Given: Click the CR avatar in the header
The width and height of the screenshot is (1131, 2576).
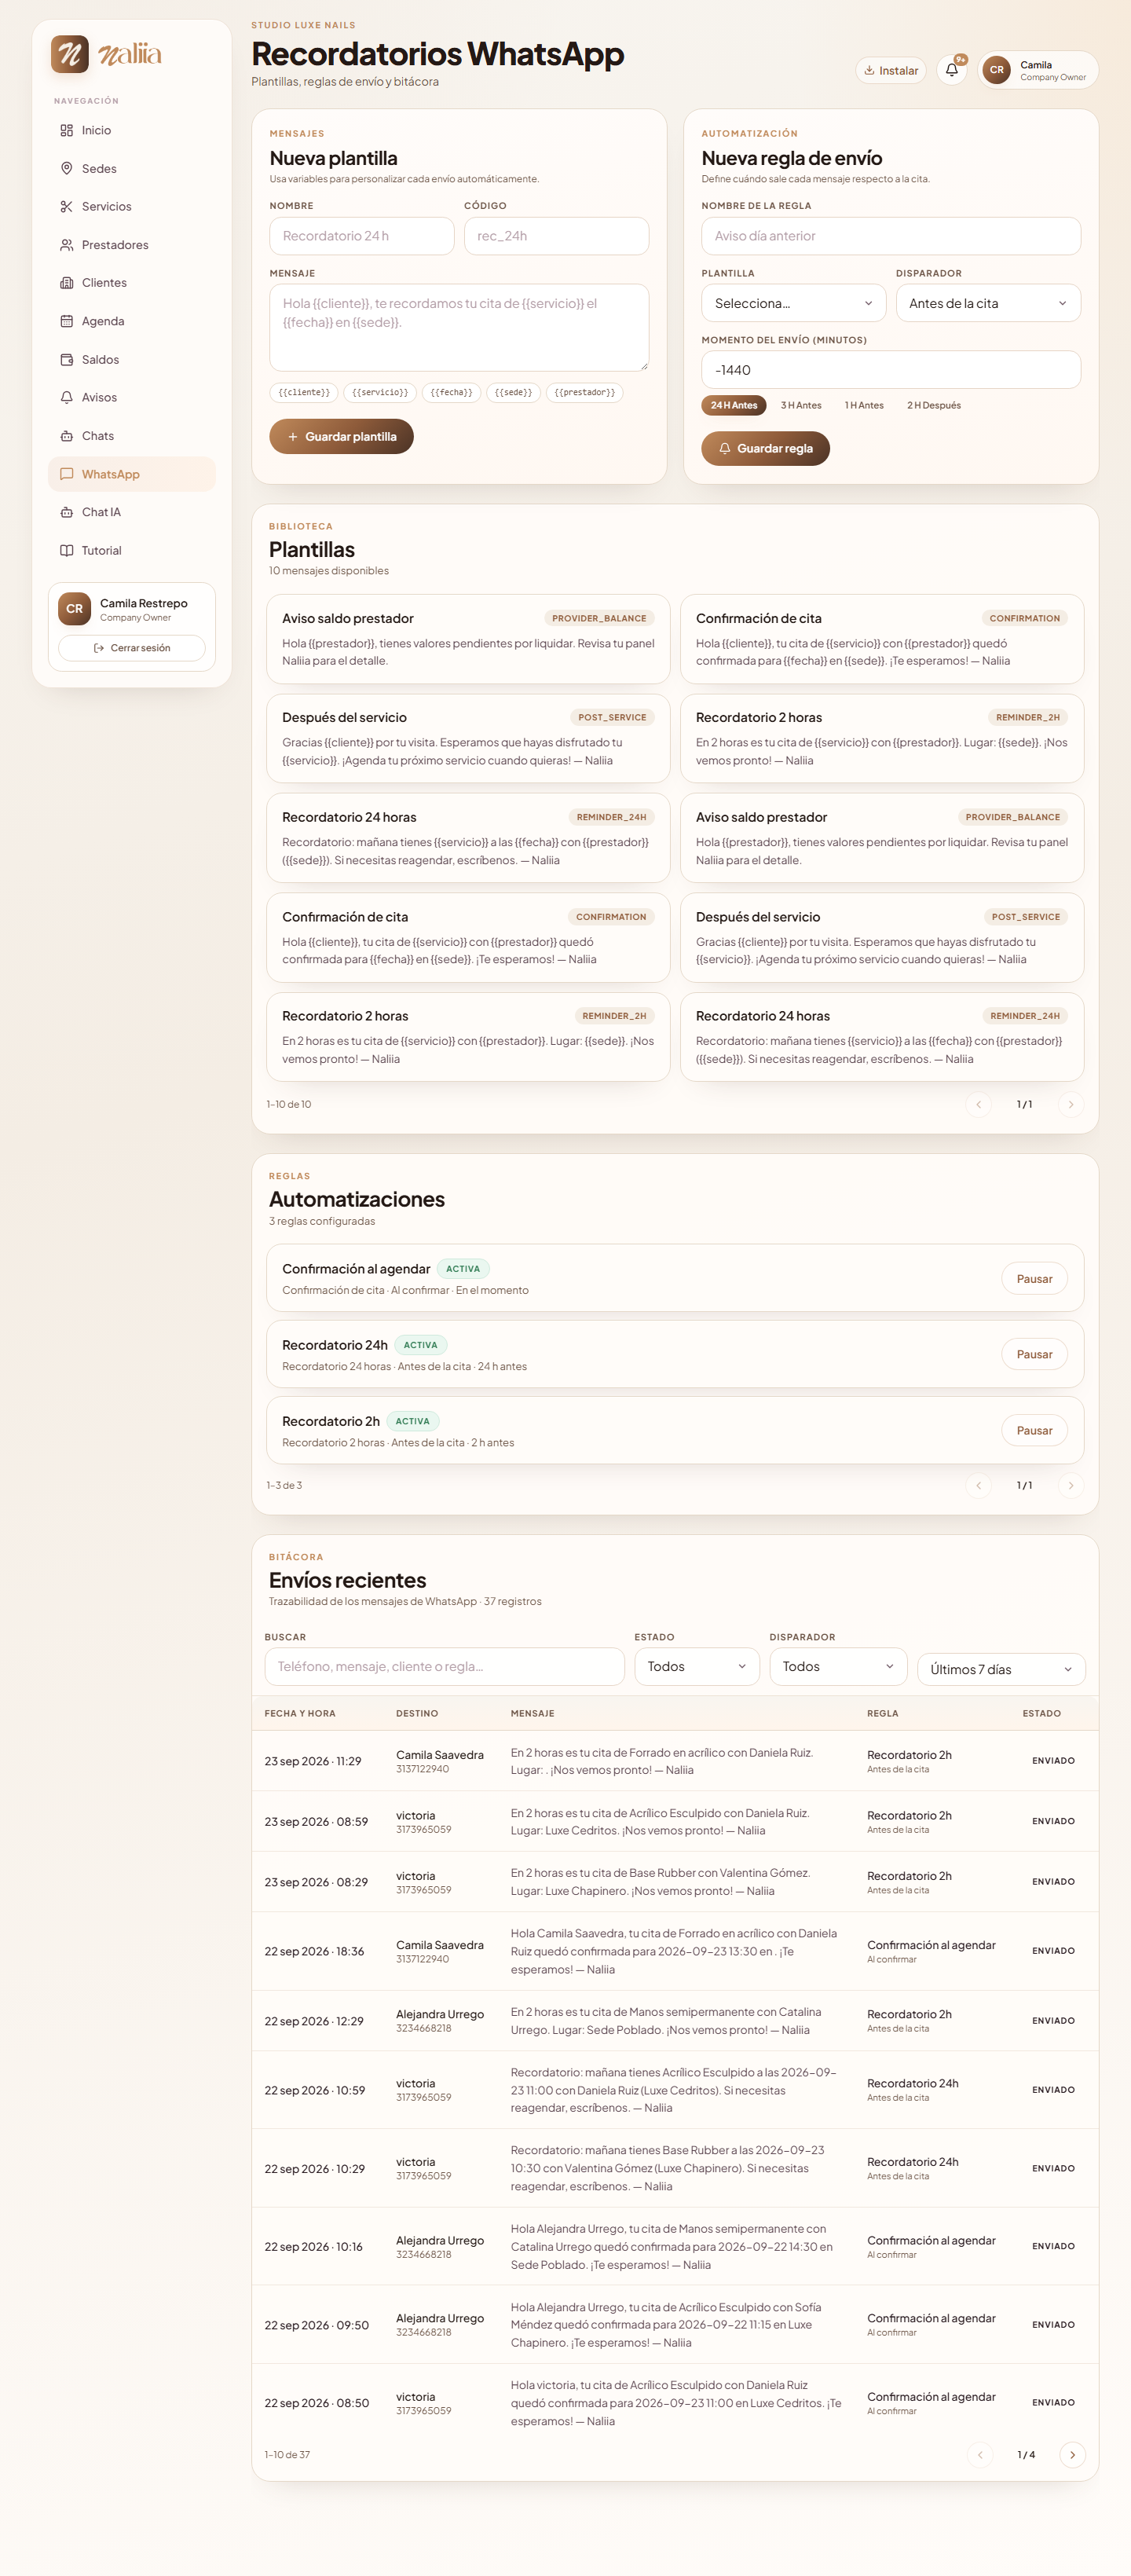Looking at the screenshot, I should (997, 70).
